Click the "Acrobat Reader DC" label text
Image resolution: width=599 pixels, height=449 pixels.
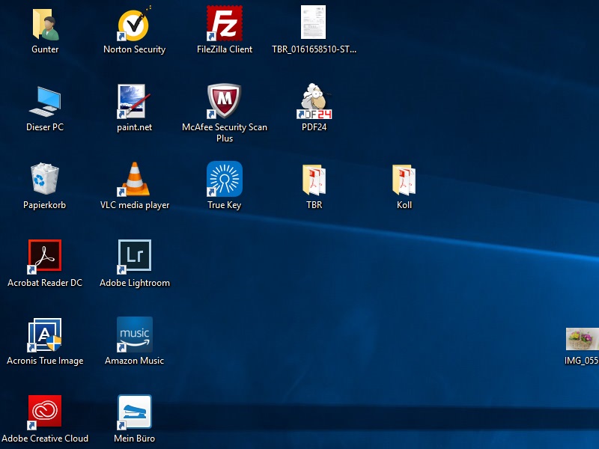tap(45, 283)
